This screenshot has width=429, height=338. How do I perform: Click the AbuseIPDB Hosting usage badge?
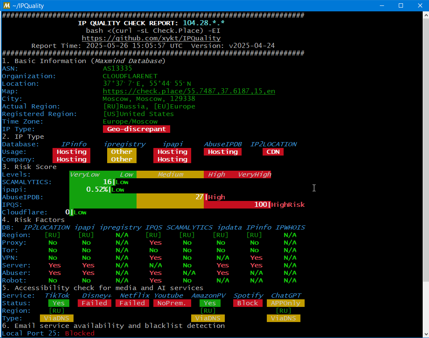click(x=223, y=152)
